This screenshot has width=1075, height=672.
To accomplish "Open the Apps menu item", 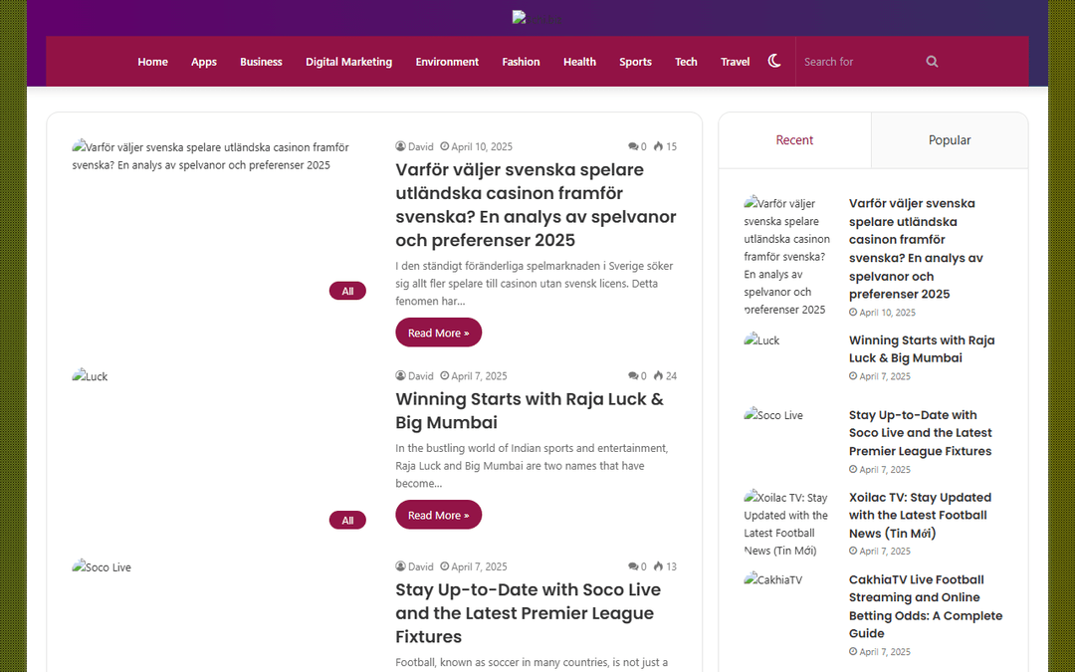I will point(204,62).
